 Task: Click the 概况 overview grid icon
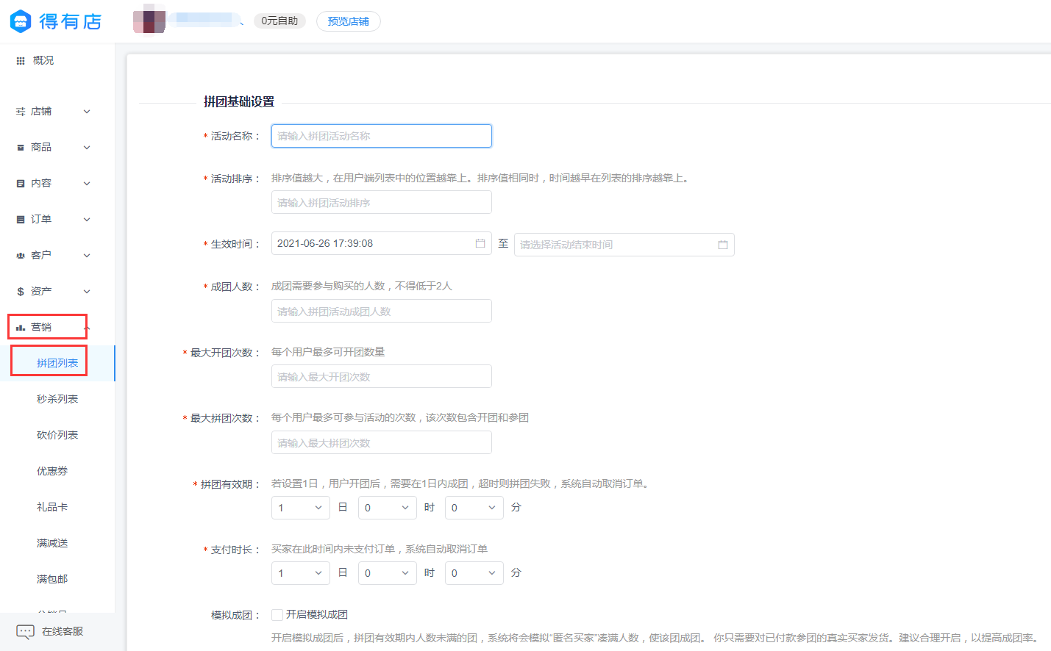(21, 61)
